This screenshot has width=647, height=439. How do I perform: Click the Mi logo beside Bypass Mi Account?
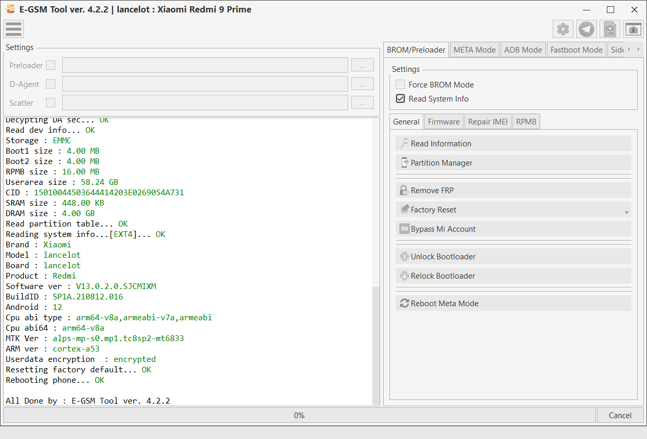[x=404, y=229]
